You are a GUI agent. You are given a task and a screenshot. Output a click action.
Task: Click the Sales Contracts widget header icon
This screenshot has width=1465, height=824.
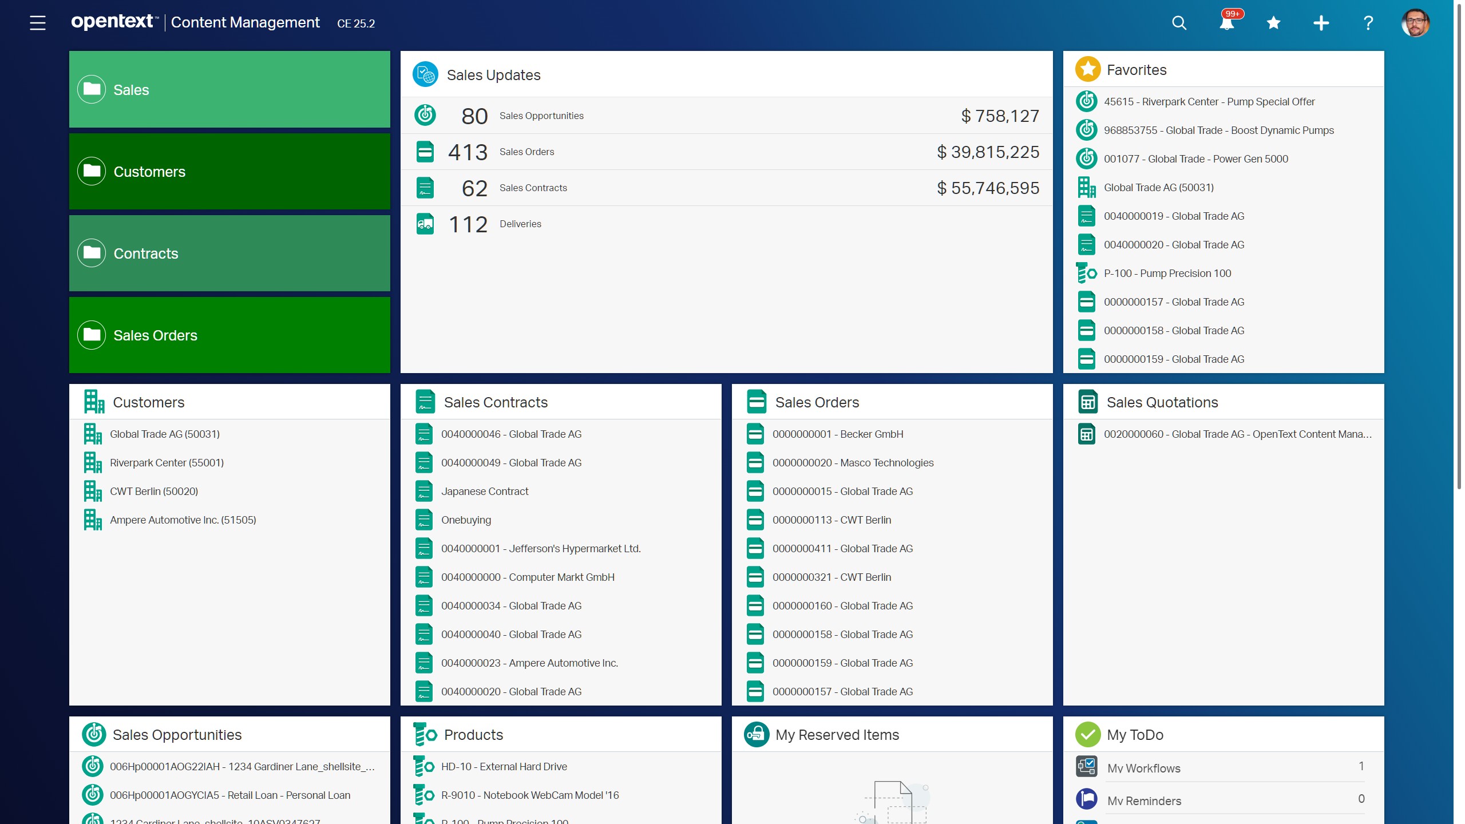click(425, 402)
